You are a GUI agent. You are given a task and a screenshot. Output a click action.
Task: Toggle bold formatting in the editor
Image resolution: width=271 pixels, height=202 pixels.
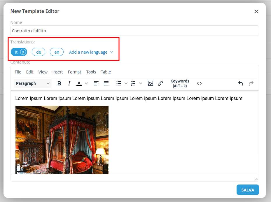[x=59, y=83]
